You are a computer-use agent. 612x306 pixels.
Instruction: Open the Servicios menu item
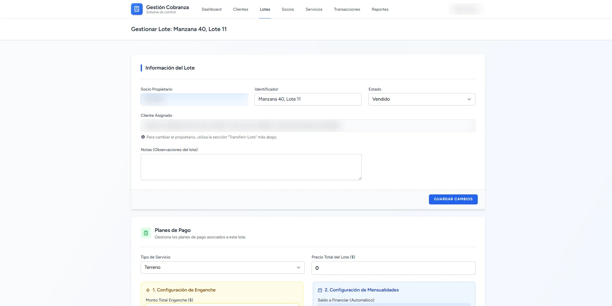[314, 9]
